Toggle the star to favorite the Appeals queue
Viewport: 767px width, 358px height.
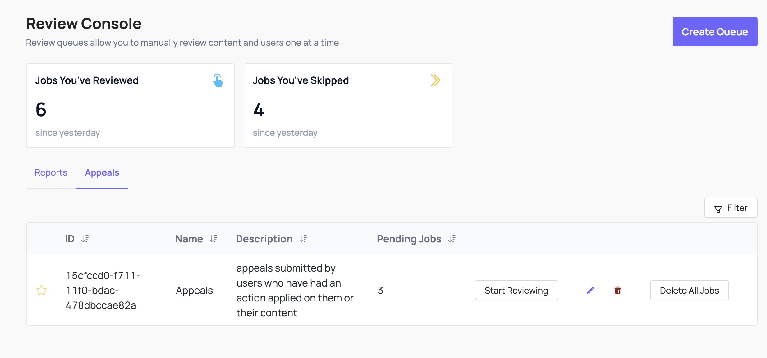(x=41, y=290)
